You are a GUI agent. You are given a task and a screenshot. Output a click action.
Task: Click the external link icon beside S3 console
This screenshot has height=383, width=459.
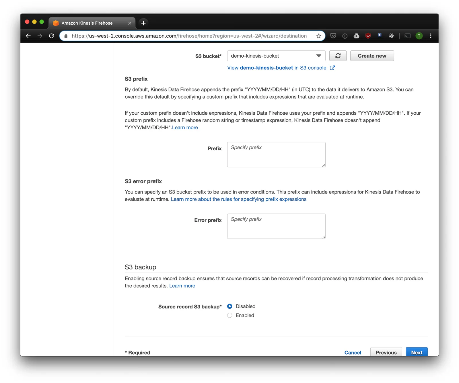pos(332,68)
